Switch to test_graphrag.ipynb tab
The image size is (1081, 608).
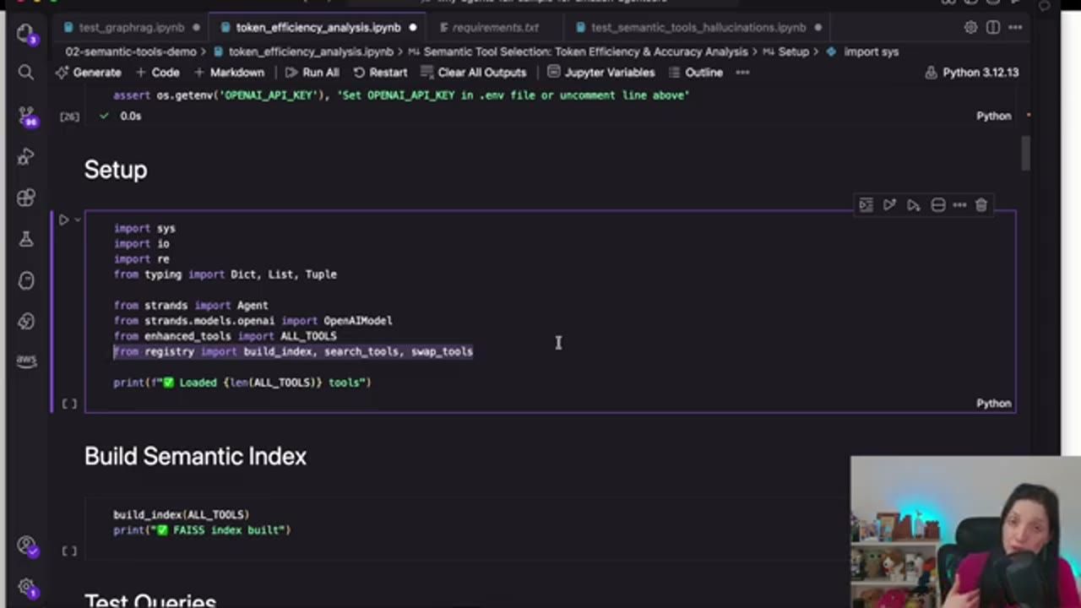pyautogui.click(x=131, y=27)
